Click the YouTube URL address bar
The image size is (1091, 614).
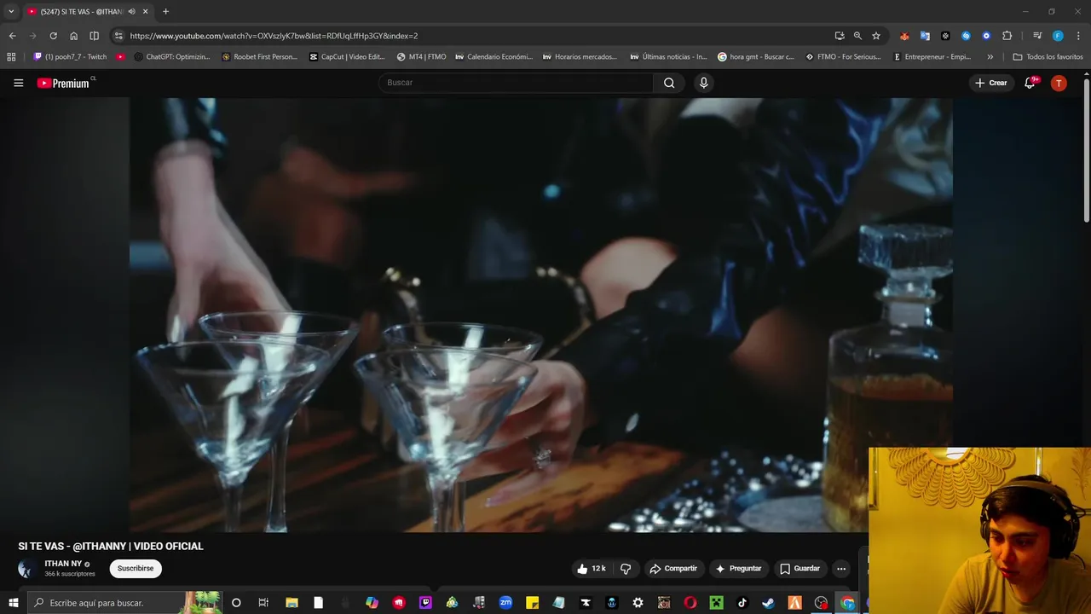pos(477,36)
